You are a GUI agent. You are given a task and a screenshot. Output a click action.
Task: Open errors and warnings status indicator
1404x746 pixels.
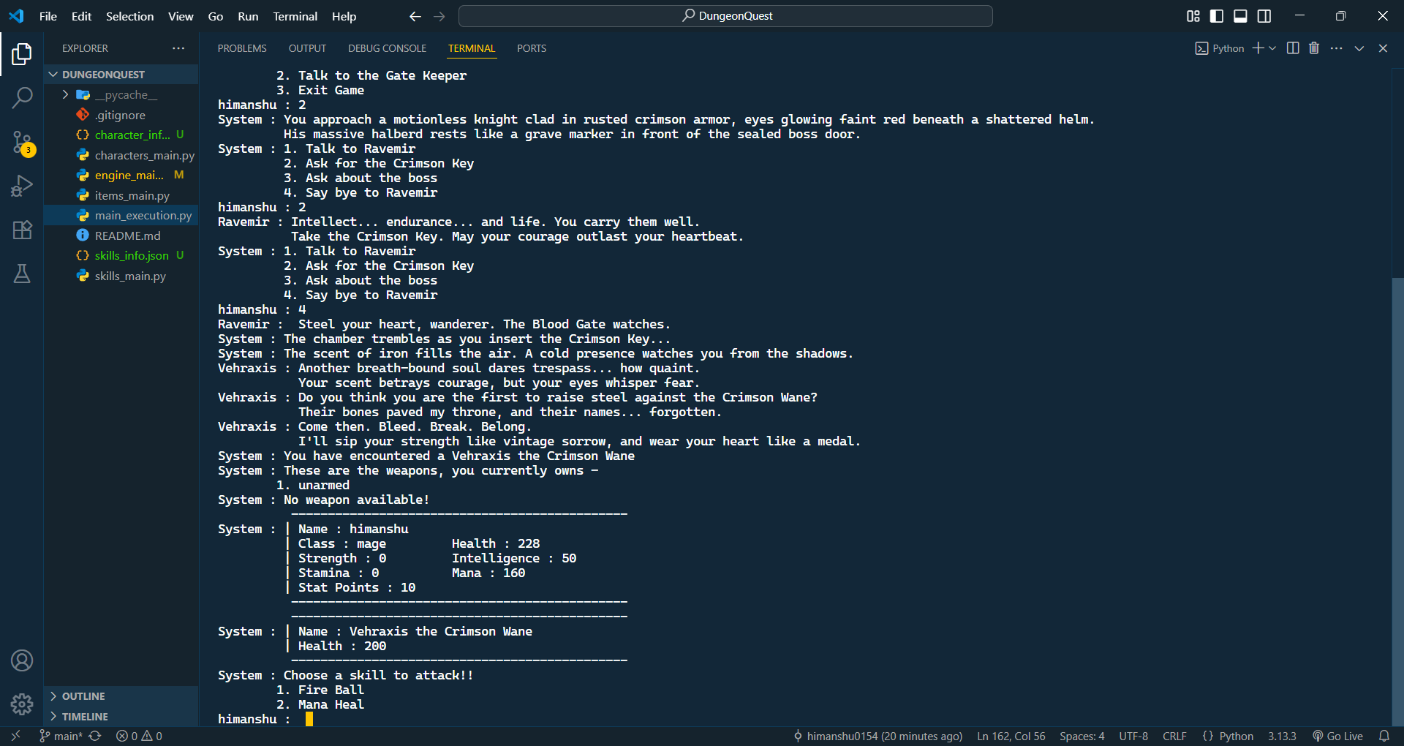[x=139, y=736]
